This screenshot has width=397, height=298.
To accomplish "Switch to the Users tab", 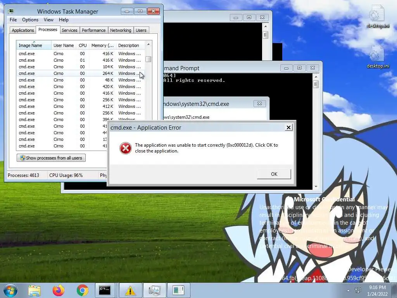I will (x=141, y=30).
